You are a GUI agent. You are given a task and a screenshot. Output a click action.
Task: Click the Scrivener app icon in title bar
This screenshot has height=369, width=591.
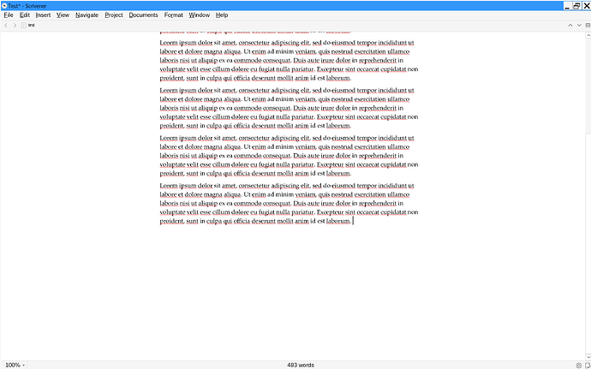(x=4, y=6)
